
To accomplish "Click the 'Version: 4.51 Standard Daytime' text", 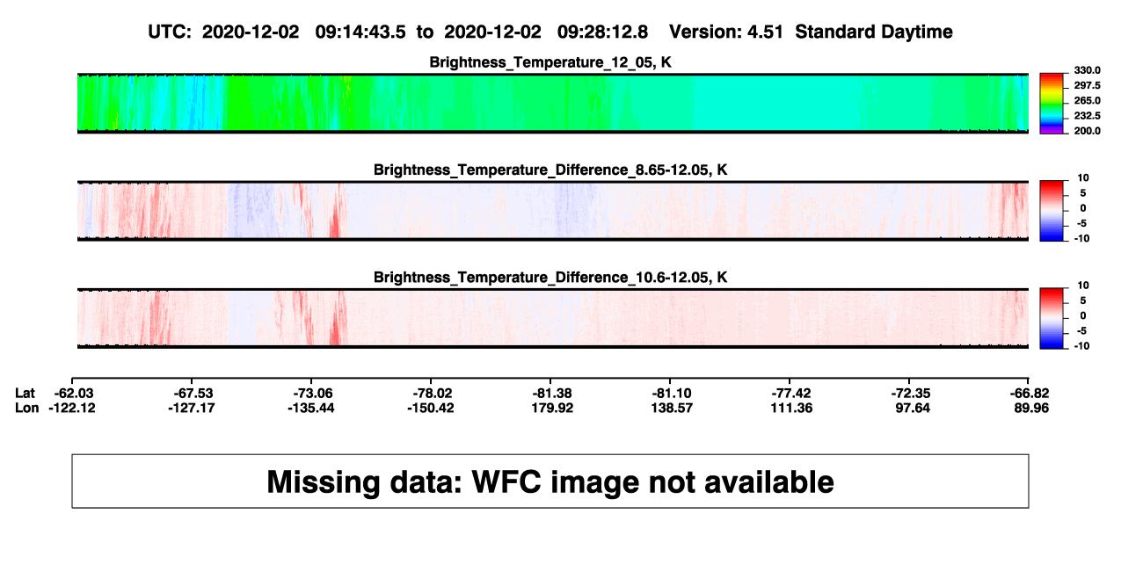I will click(x=811, y=33).
